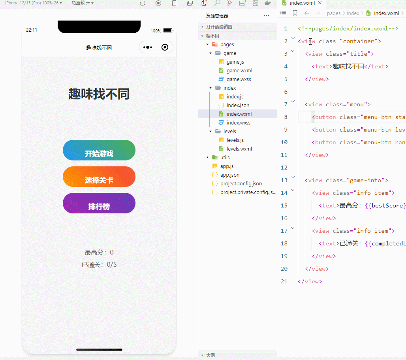
Task: Open index.json in file tree
Action: [x=238, y=105]
